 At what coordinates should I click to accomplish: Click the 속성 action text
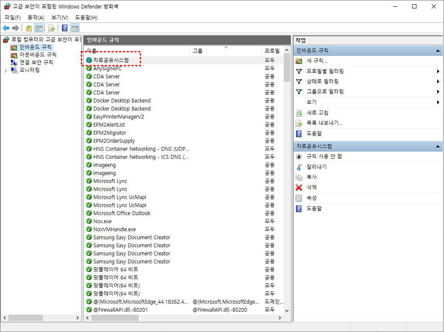tap(312, 198)
